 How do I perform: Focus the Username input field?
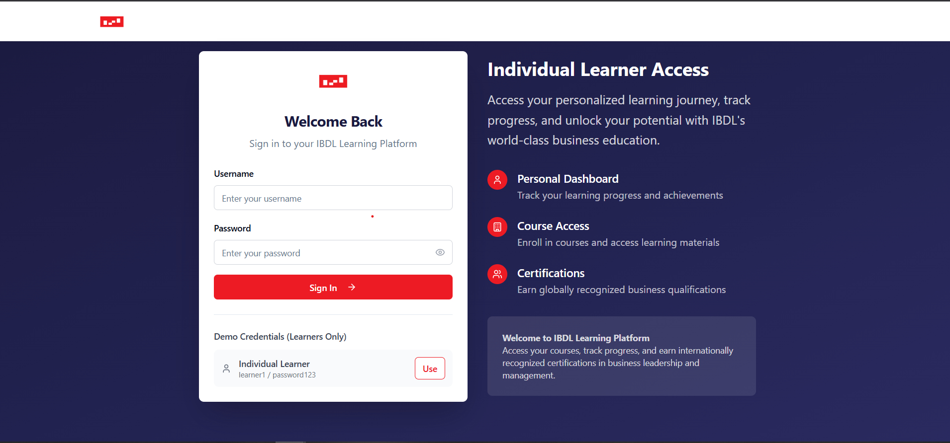coord(333,198)
